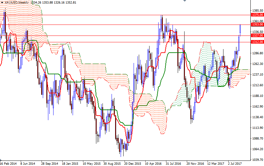Viewport: 264px width, 166px height.
Task: Click the 10 Apr 2016 date label
Action: click(153, 163)
